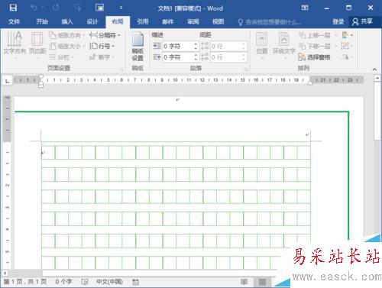
Task: Click the left indent value field
Action: pos(177,46)
